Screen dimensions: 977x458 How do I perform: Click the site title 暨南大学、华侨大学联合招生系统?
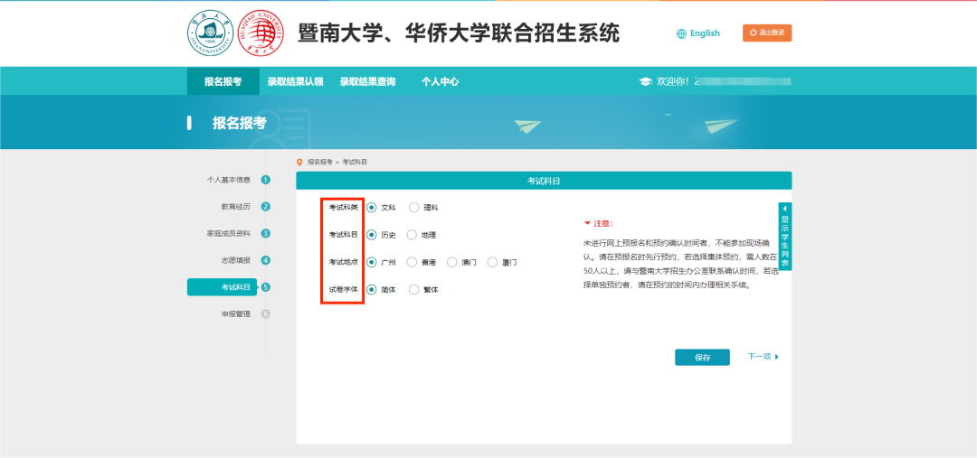(459, 33)
